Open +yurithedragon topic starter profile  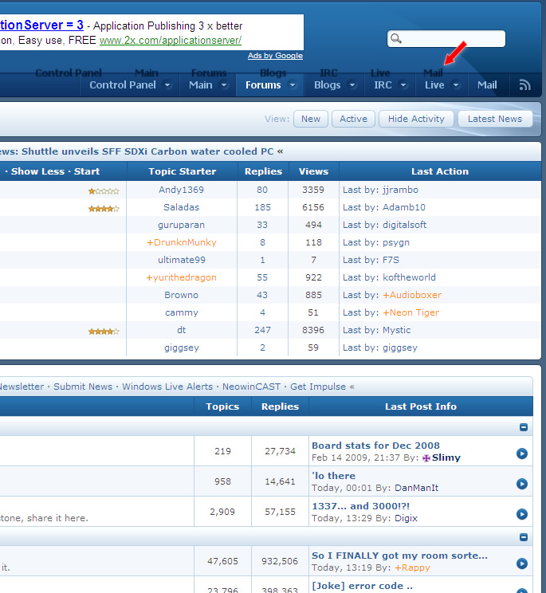182,277
